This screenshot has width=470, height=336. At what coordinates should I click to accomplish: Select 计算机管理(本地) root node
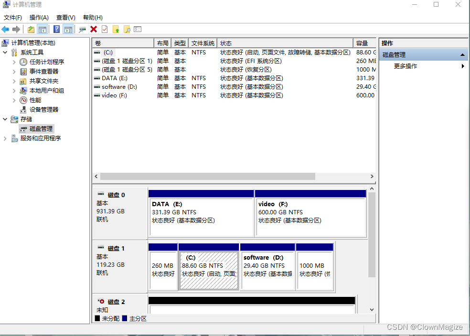pos(33,43)
